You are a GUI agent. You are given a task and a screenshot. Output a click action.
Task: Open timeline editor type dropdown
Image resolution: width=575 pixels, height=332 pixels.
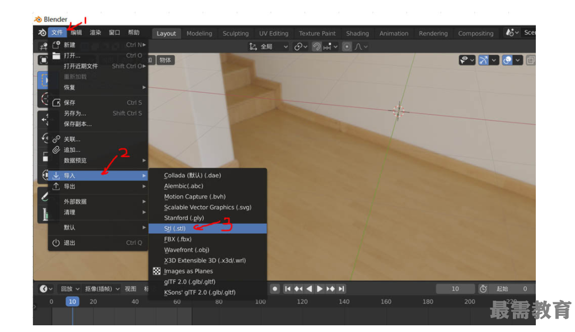pos(46,289)
